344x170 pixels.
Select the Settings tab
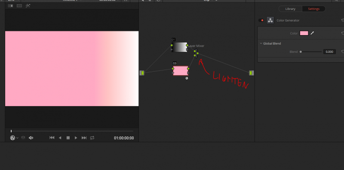313,9
